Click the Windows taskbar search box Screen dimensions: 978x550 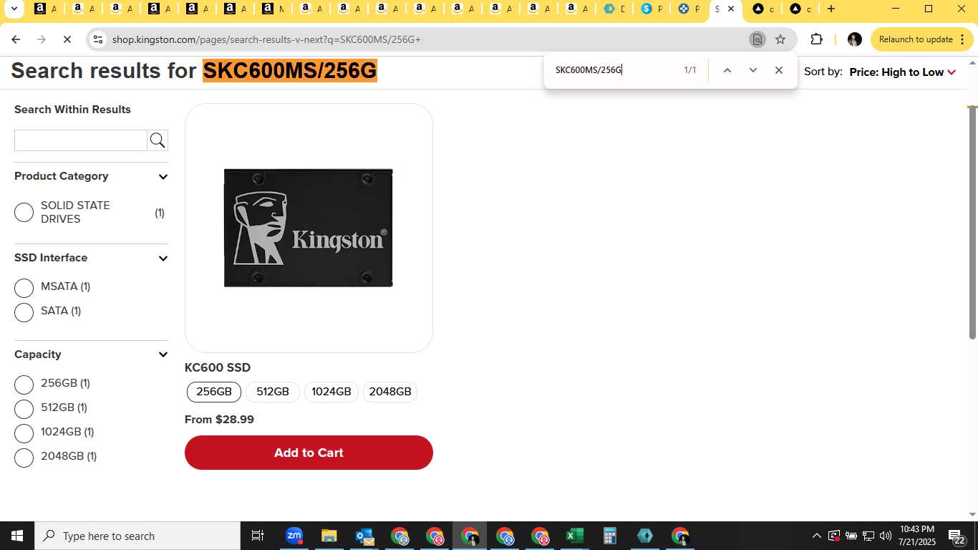[x=137, y=536]
